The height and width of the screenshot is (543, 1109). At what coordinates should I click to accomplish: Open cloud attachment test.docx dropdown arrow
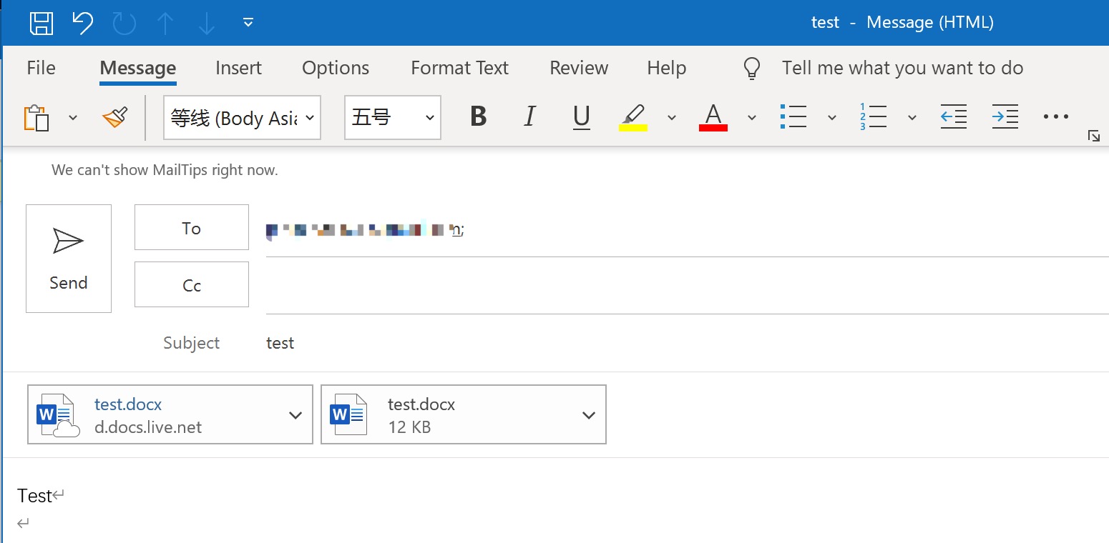[295, 415]
